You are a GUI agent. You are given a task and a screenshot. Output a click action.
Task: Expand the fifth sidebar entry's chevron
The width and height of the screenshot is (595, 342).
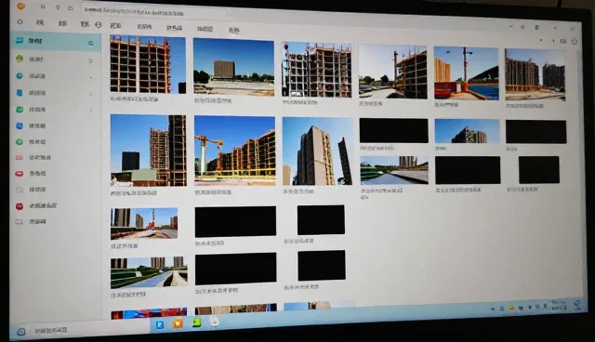tap(91, 111)
